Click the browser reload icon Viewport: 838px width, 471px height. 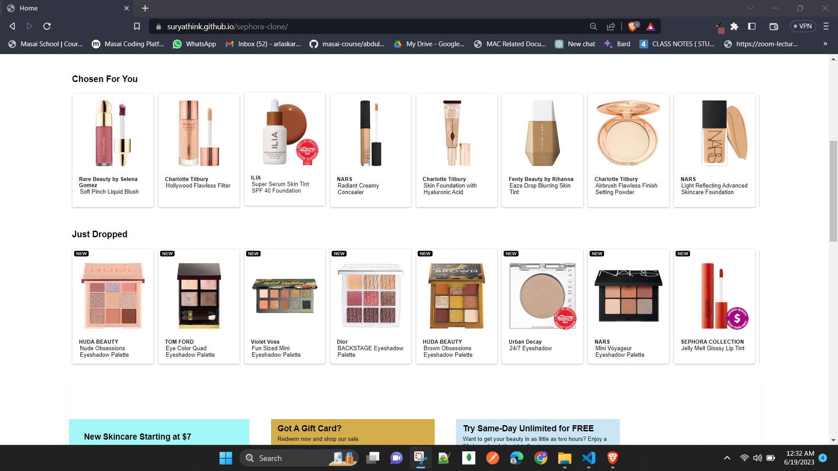[47, 26]
